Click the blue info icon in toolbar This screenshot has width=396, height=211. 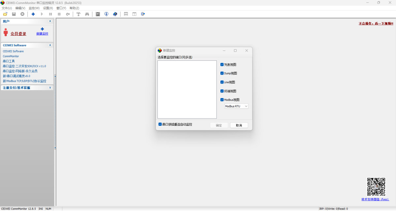(106, 14)
